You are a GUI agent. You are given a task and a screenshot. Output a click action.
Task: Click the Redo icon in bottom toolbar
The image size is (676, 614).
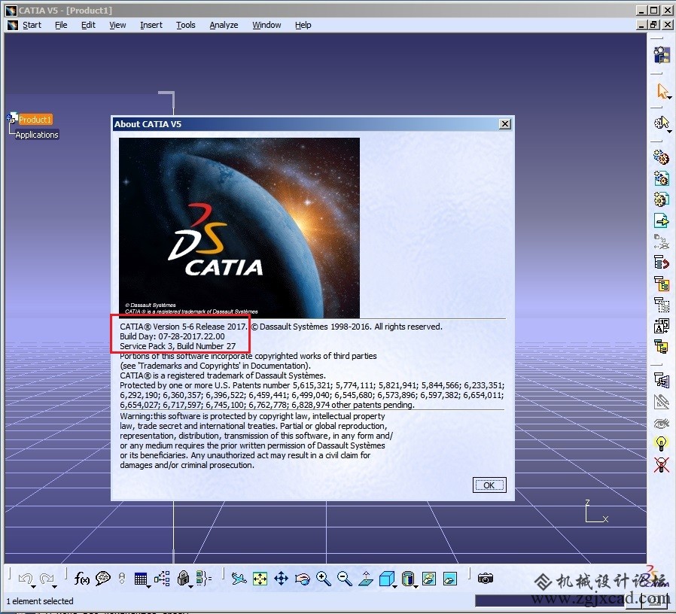tap(46, 578)
